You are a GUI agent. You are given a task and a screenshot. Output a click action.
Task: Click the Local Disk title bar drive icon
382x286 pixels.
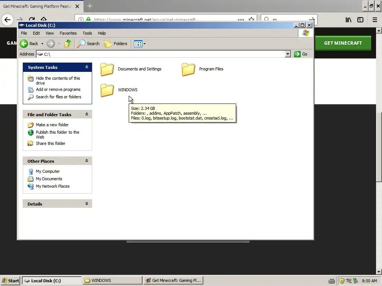(x=22, y=25)
